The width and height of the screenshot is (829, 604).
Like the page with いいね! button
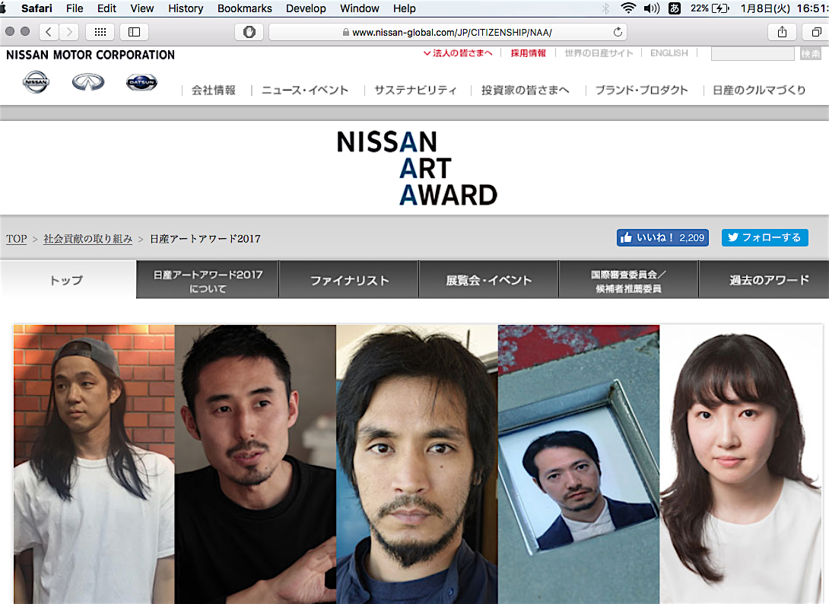(662, 237)
